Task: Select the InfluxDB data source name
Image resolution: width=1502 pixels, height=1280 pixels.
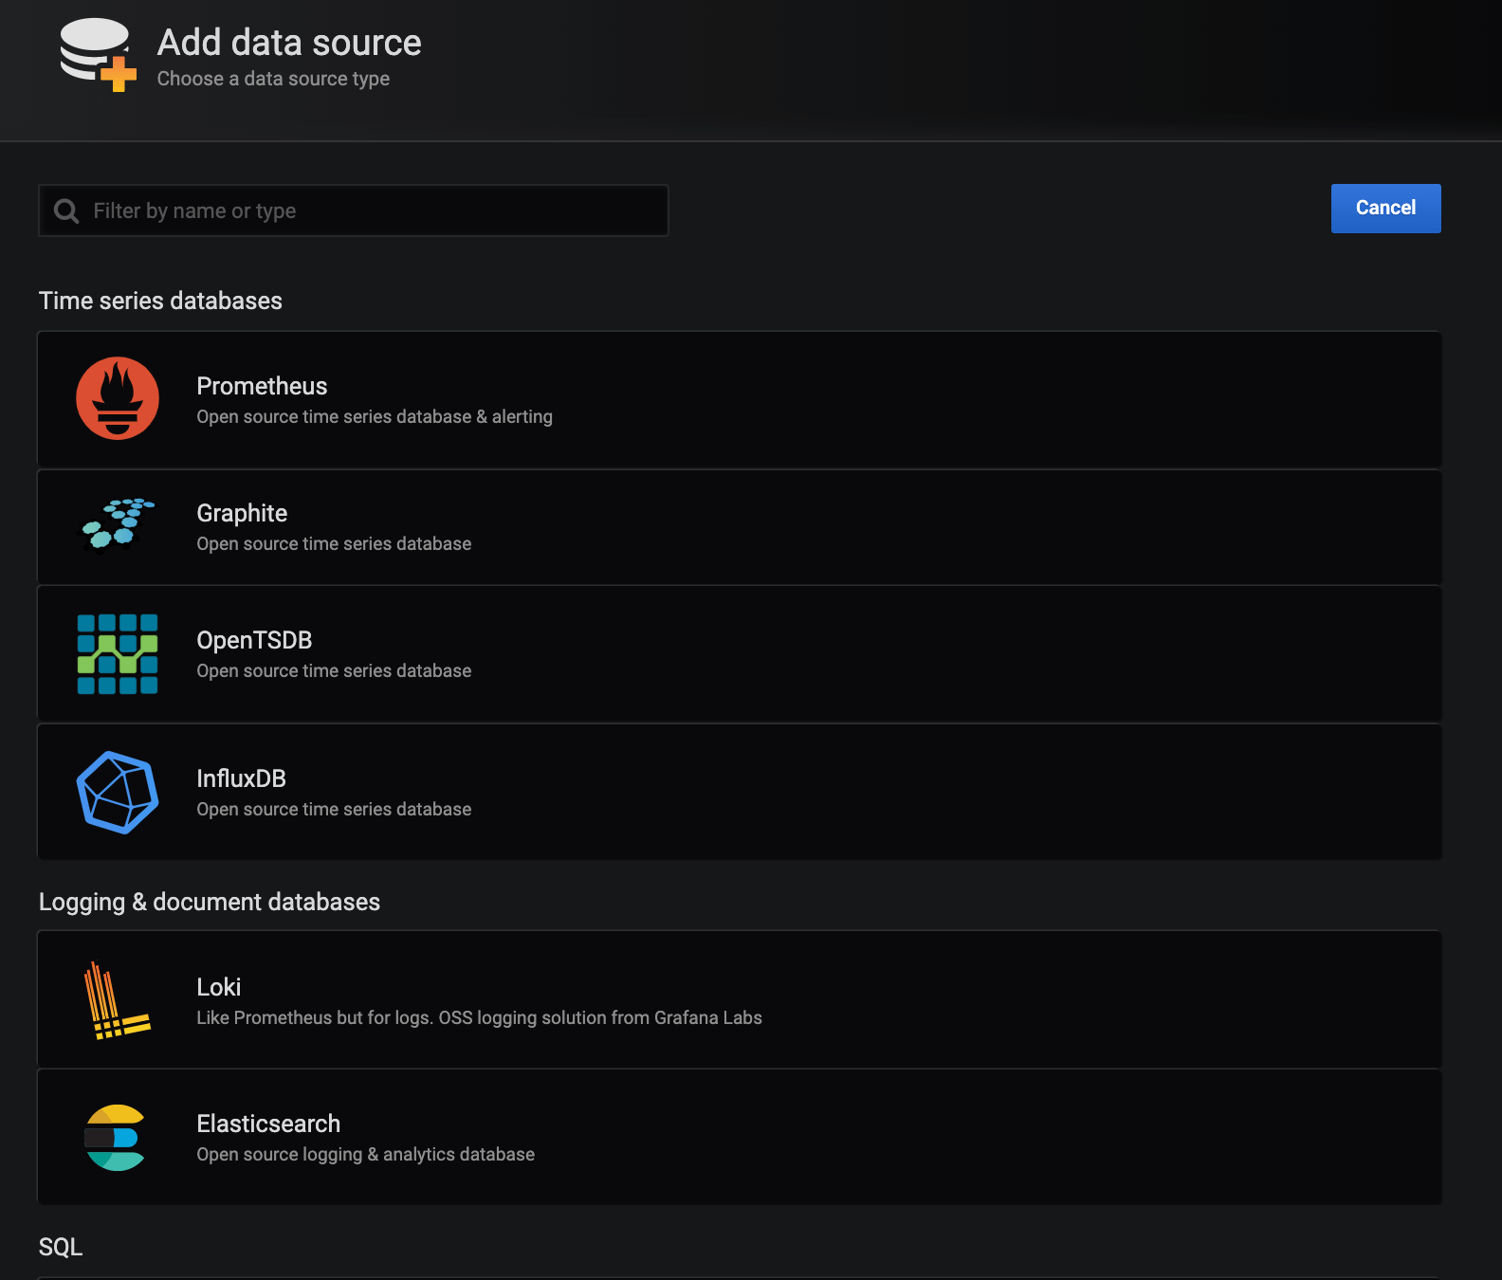Action: [x=241, y=778]
